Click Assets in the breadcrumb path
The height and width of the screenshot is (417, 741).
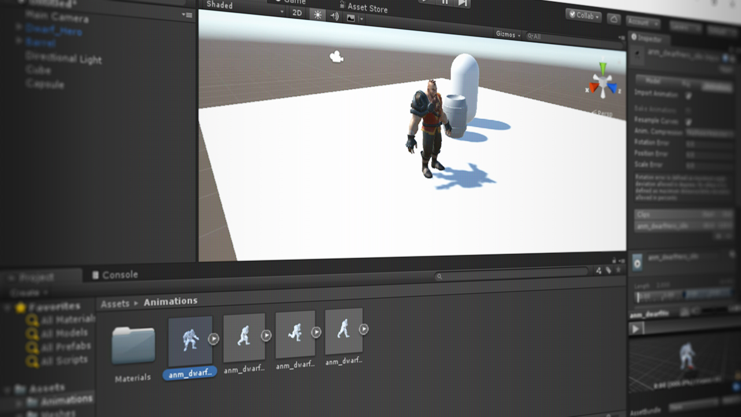115,303
